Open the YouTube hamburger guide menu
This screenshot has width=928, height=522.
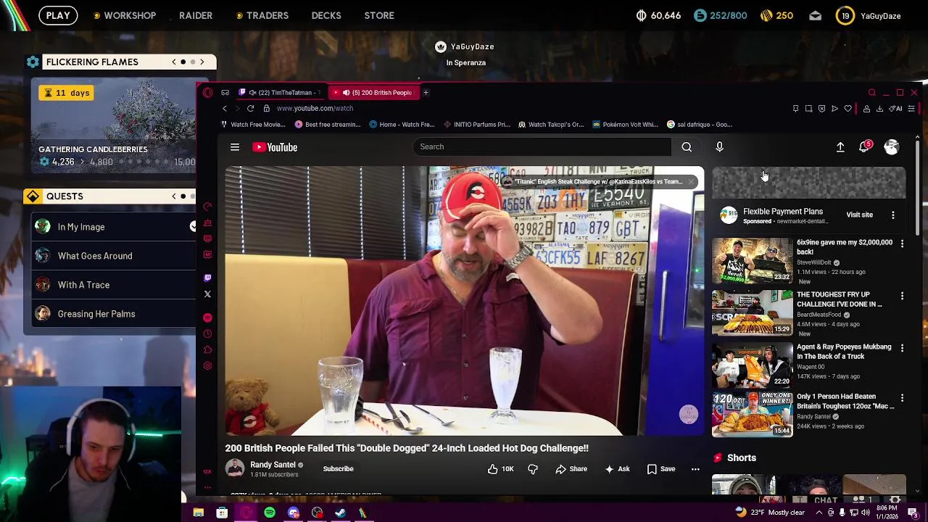235,147
